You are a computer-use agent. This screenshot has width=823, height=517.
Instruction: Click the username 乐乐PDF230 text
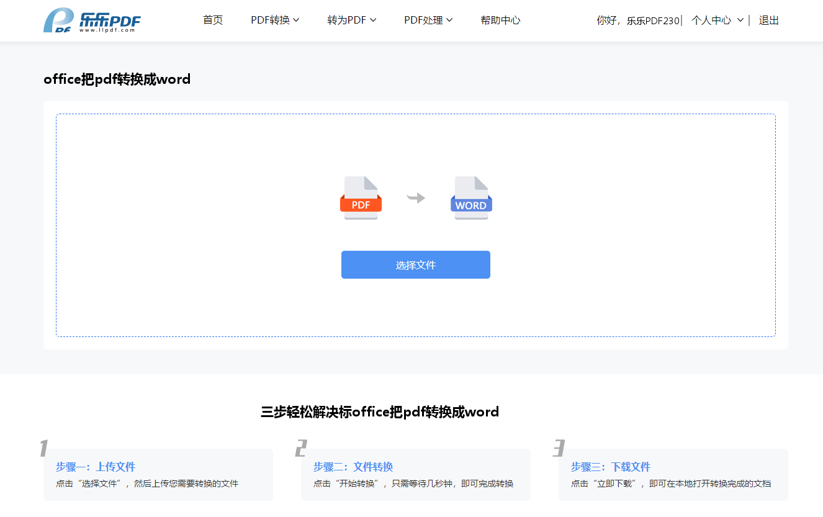pos(653,20)
